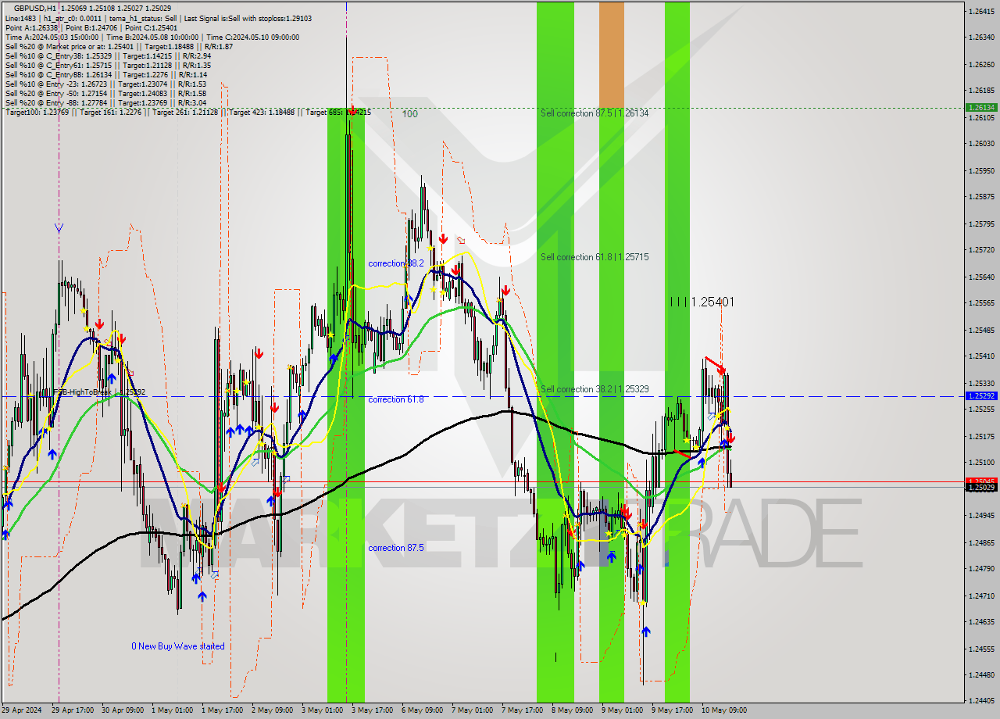
Task: Click the '100' level label
Action: [x=410, y=114]
